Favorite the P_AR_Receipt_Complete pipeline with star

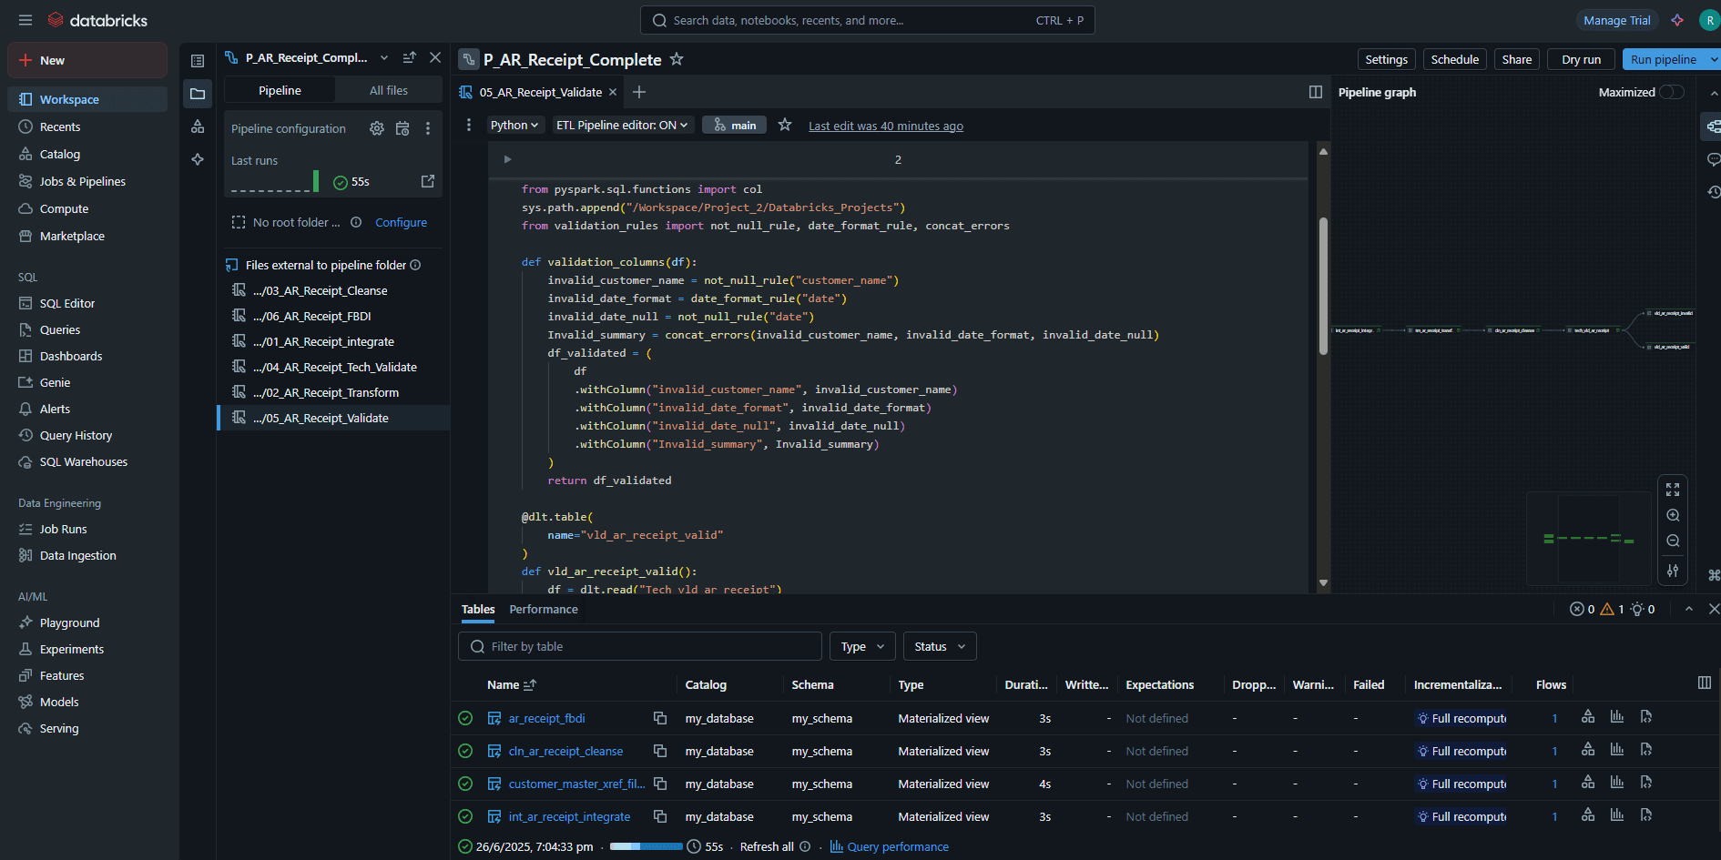pyautogui.click(x=677, y=59)
